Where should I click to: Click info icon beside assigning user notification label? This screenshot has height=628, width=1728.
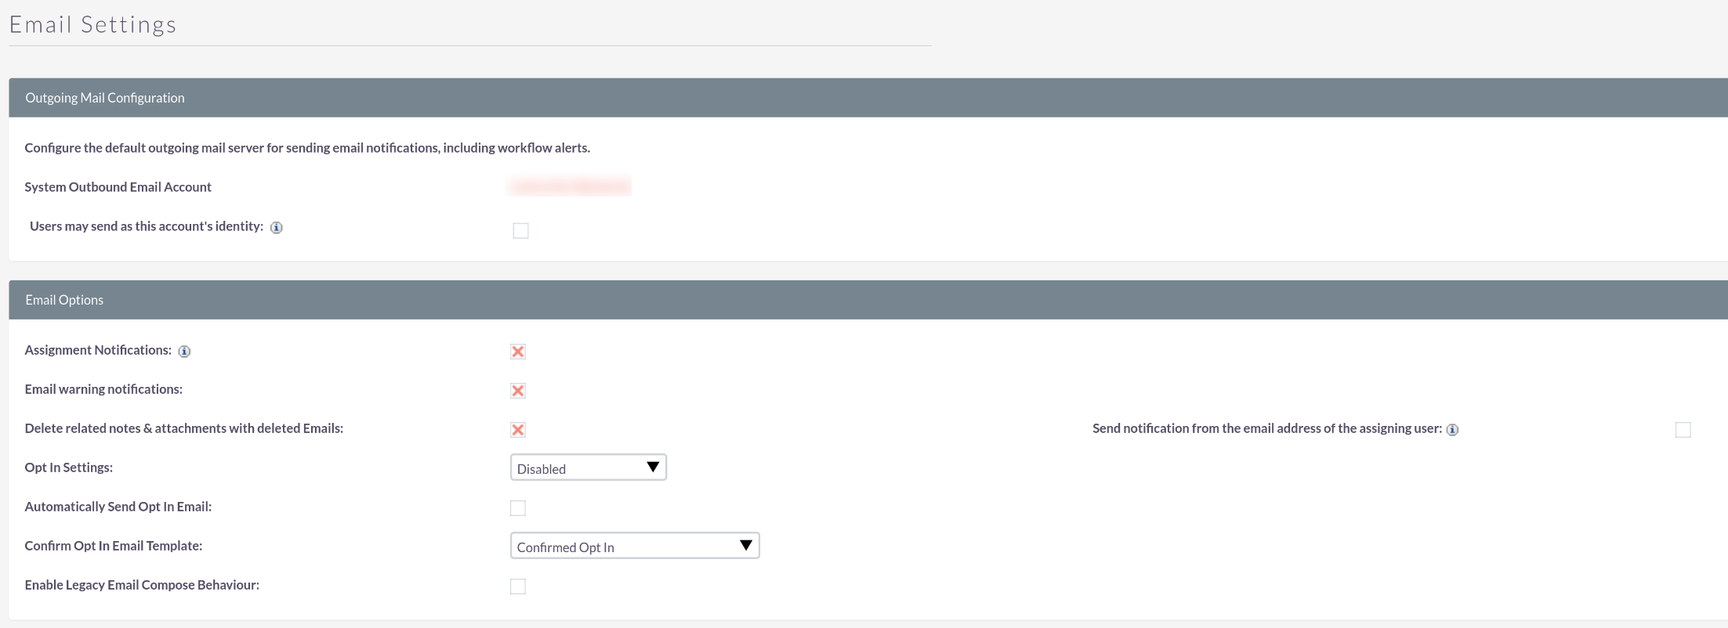[x=1452, y=430]
